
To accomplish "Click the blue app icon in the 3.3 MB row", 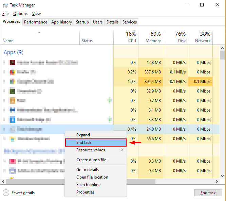I will click(x=13, y=120).
